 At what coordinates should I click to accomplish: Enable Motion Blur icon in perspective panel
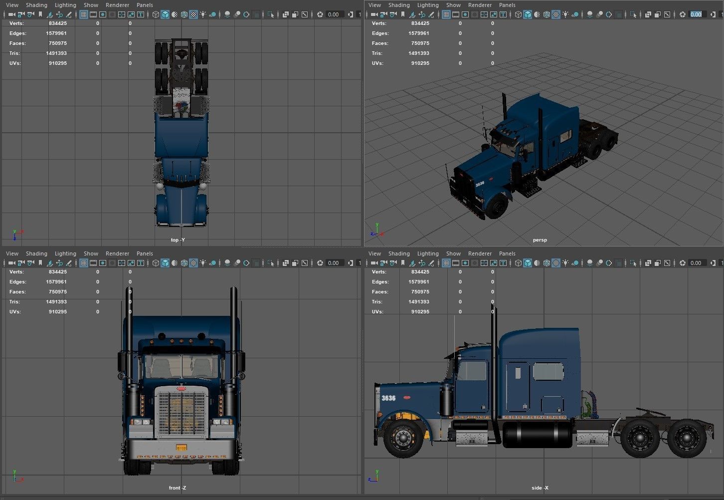[x=599, y=14]
